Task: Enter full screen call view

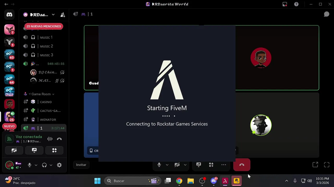Action: pyautogui.click(x=327, y=165)
